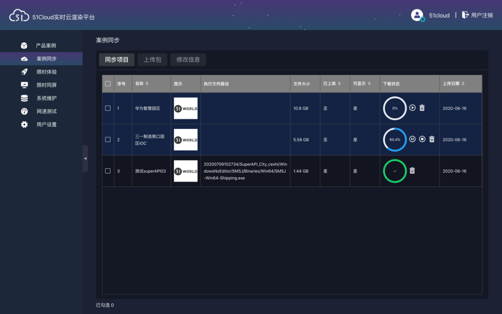502x314 pixels.
Task: Open 限时体验 rocket item in sidebar
Action: tap(46, 72)
